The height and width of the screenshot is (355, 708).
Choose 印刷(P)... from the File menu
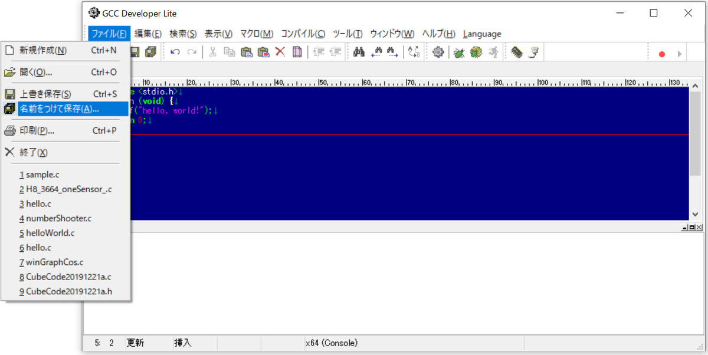click(x=66, y=130)
